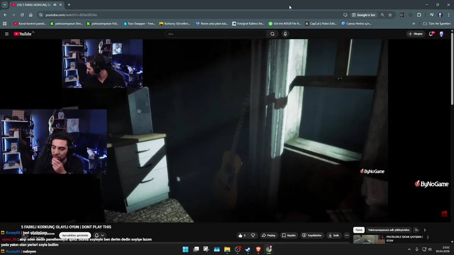
Task: Click the YouTube search magnifier button
Action: click(x=272, y=34)
